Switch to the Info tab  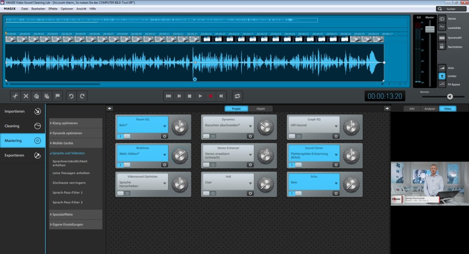(412, 109)
